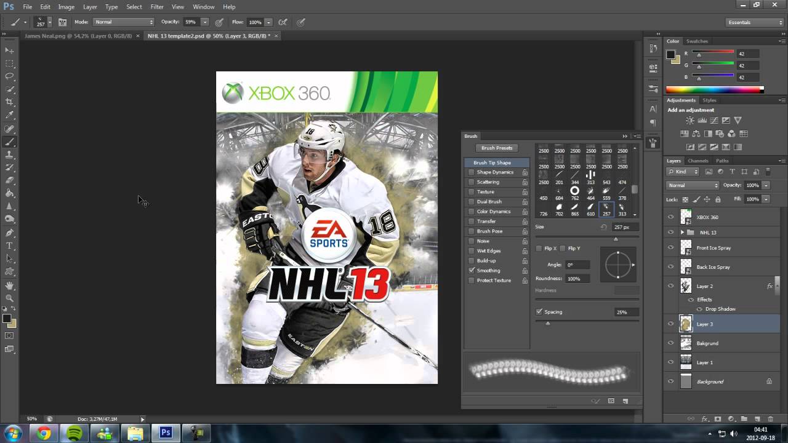Enable the Flip X checkbox

(x=539, y=249)
